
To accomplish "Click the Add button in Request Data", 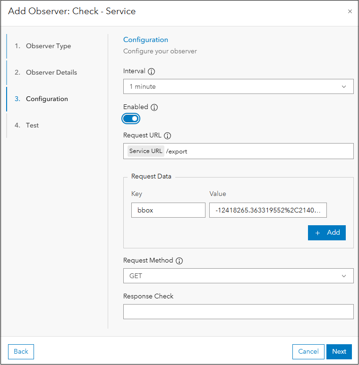I will (327, 233).
